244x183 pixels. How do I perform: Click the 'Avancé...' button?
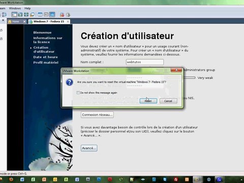click(x=89, y=148)
